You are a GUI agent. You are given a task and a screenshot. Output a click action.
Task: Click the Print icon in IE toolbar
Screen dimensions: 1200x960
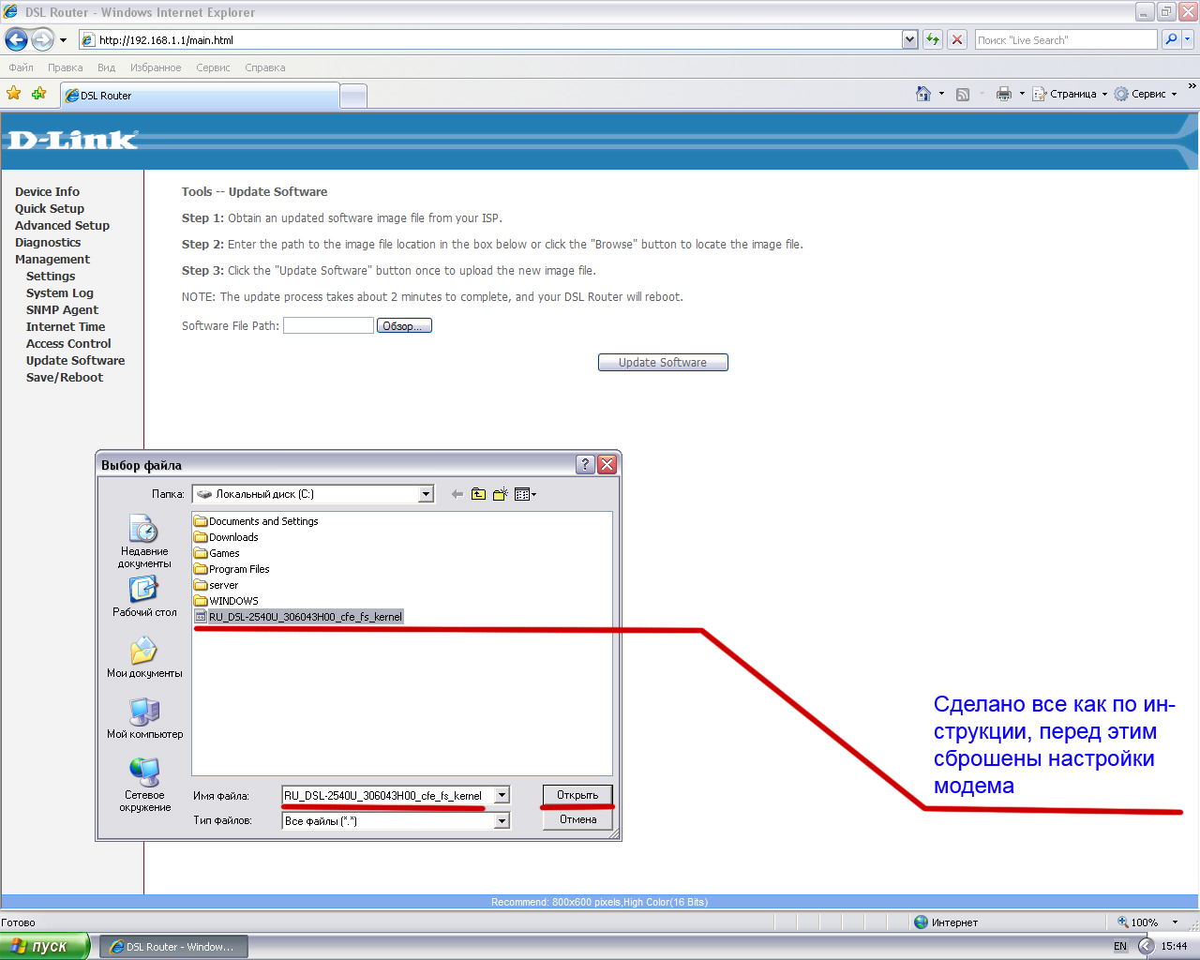[x=1004, y=94]
